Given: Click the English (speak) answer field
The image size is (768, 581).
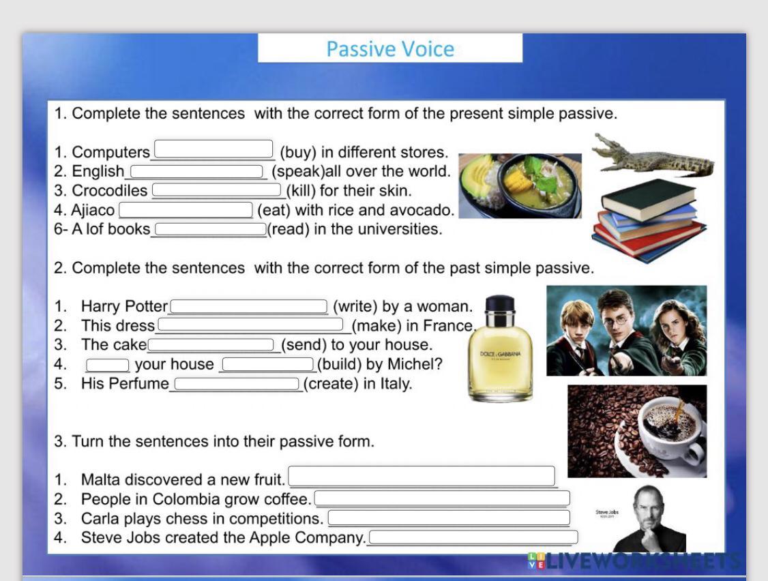Looking at the screenshot, I should [x=196, y=171].
